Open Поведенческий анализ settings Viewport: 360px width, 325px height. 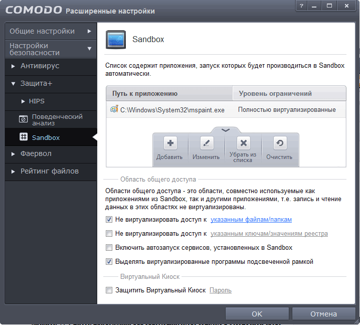pos(57,120)
